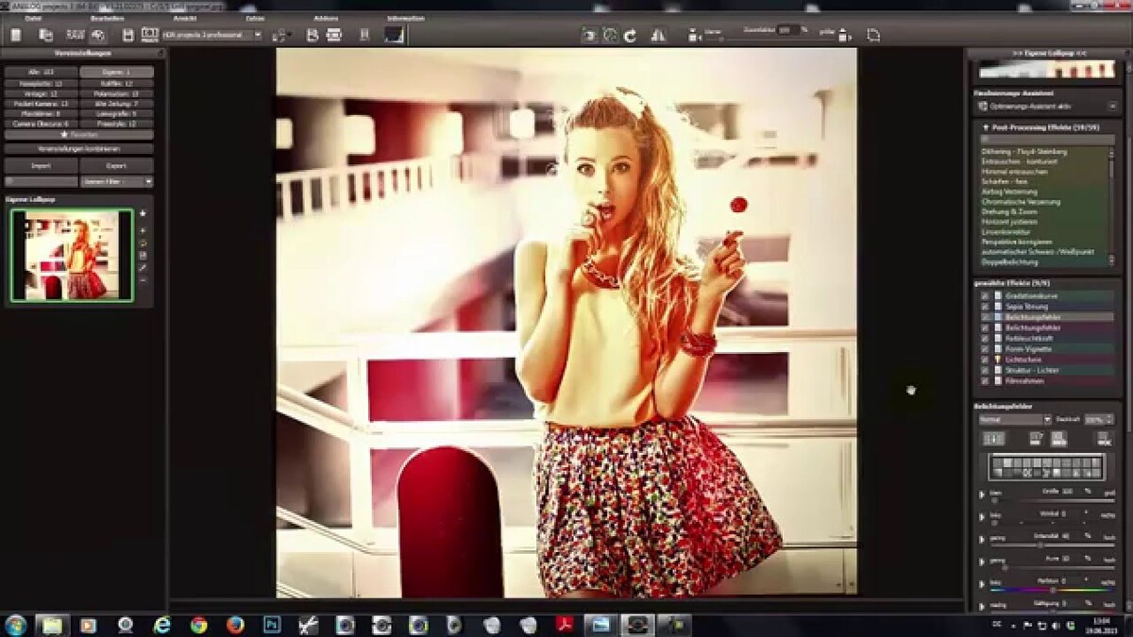Open the Normal blend mode dropdown

1013,419
